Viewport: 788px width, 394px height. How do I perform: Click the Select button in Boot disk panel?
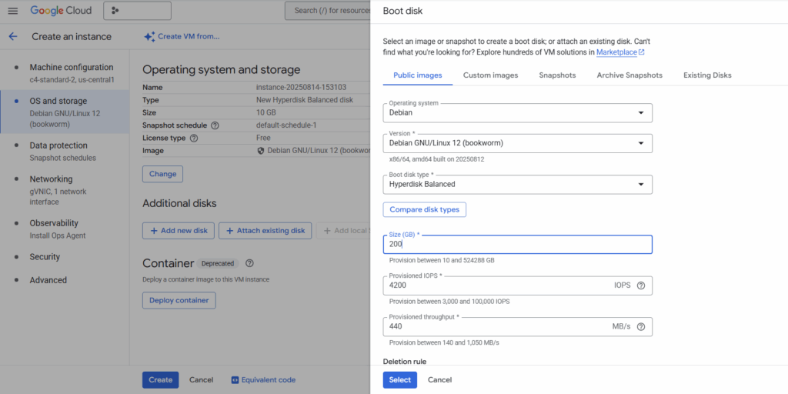[399, 379]
